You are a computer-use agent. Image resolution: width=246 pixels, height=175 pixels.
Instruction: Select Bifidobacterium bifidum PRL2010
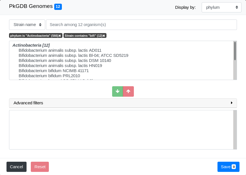point(49,76)
